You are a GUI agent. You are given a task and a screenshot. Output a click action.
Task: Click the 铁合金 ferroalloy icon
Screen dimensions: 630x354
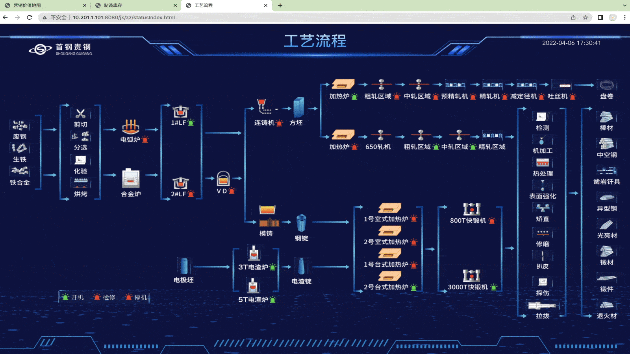20,171
